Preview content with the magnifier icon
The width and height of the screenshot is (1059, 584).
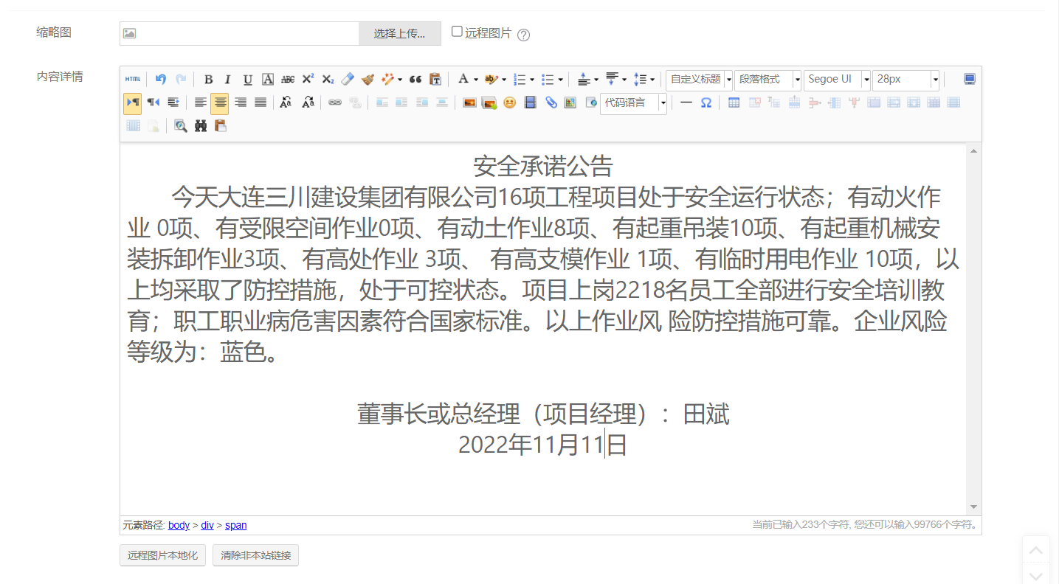click(180, 125)
